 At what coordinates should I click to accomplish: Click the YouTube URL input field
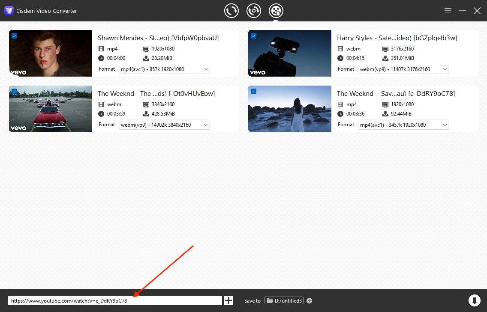(115, 300)
